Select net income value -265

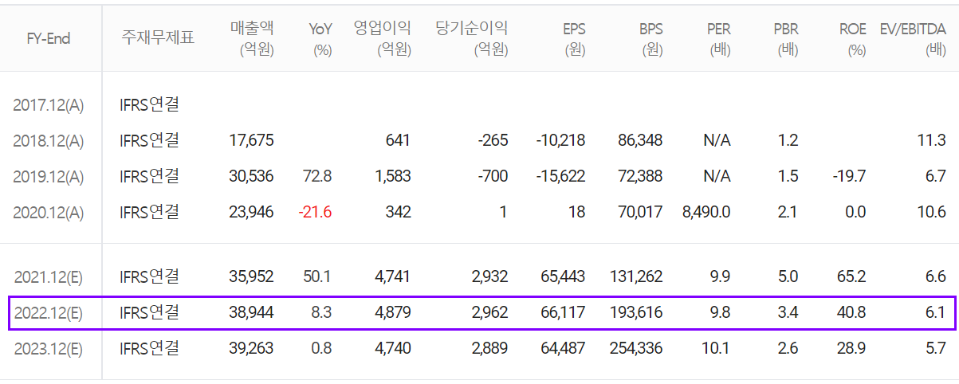tap(493, 141)
